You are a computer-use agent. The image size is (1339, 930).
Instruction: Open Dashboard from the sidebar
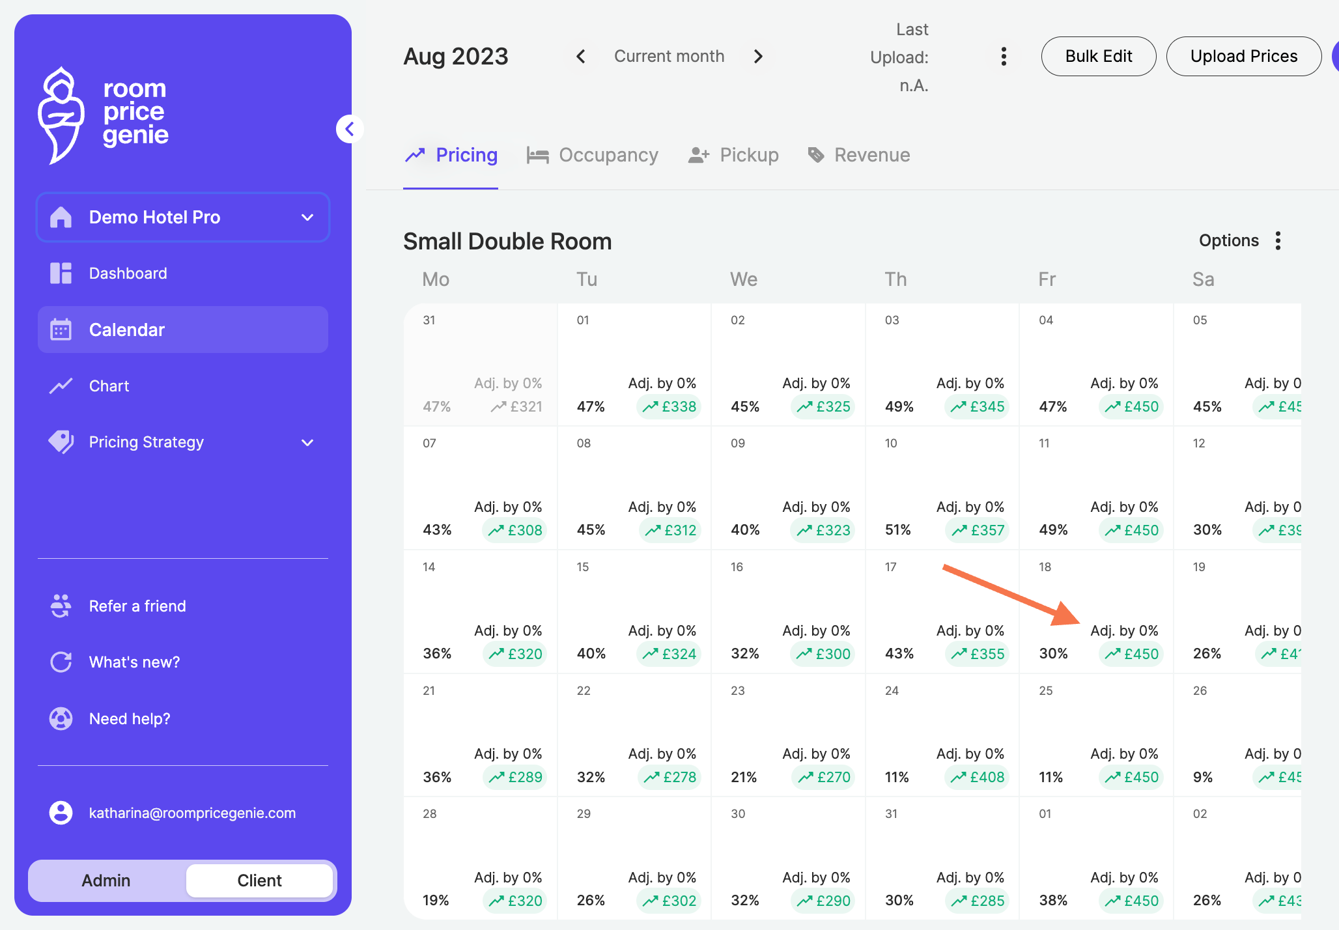pos(183,274)
